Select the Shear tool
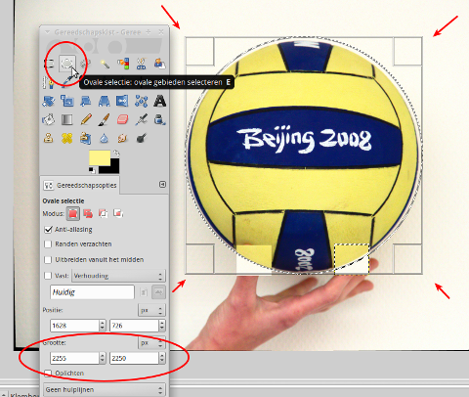The image size is (469, 397). point(86,101)
